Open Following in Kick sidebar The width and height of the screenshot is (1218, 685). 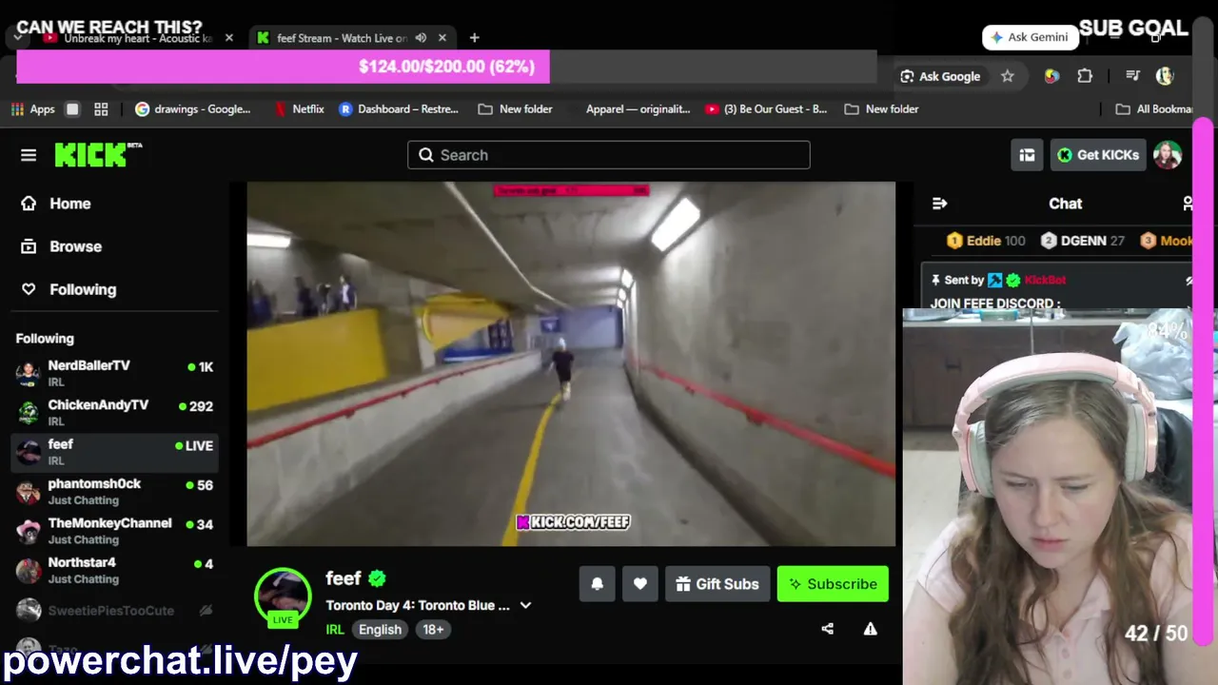pos(114,289)
